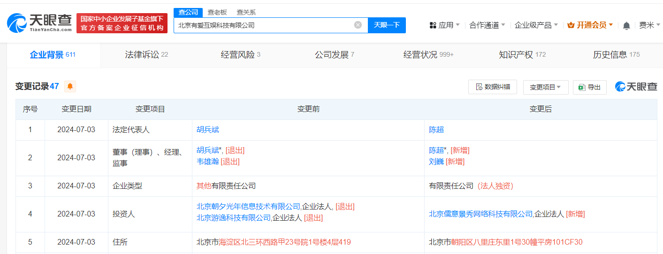Select the 有限责任公司（法人独资） cell
Viewport: 663px width, 254px height.
click(x=541, y=186)
